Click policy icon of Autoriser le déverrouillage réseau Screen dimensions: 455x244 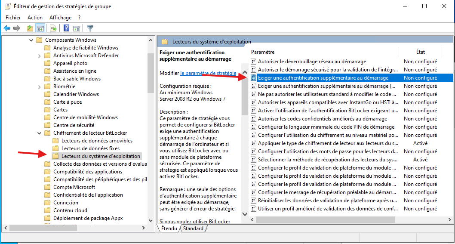[254, 62]
